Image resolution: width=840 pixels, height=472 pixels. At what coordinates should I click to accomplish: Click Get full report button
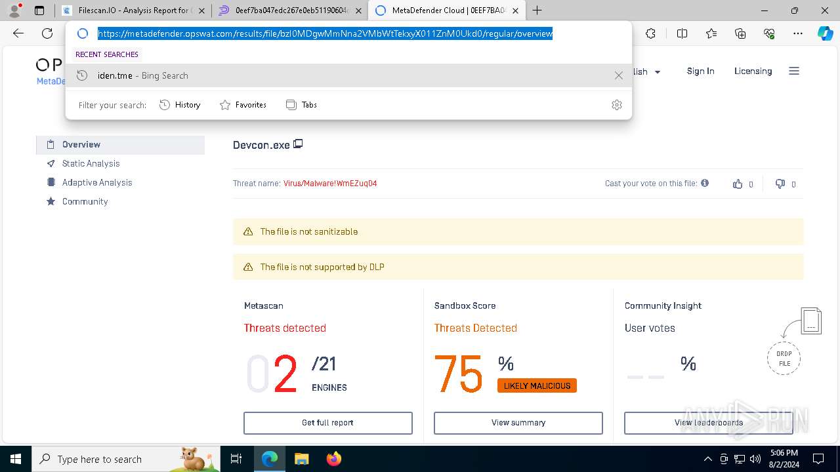pos(328,423)
